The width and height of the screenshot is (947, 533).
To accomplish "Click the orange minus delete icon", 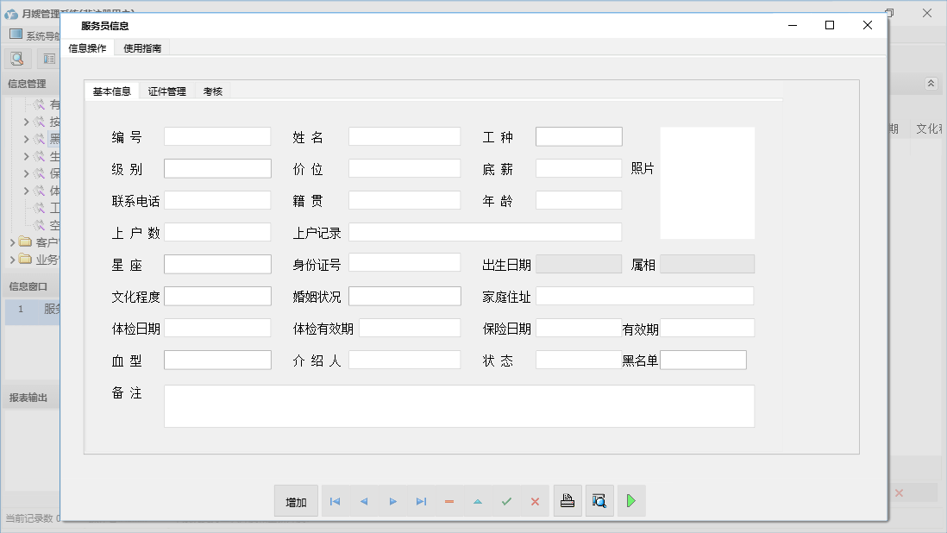I will (x=449, y=502).
